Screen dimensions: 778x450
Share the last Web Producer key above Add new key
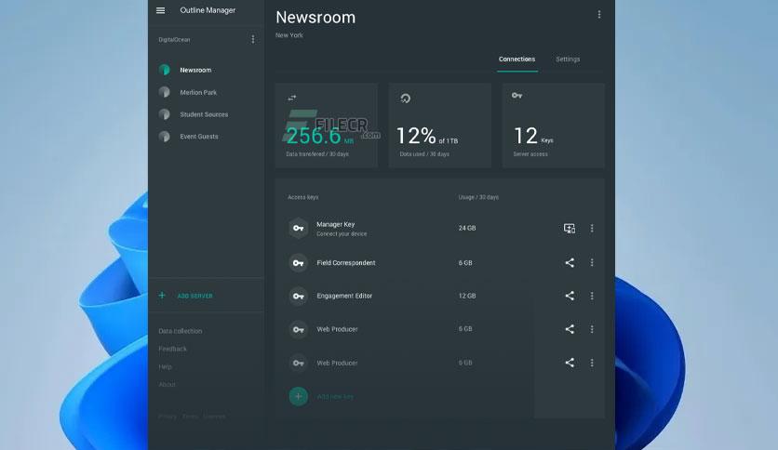coord(570,363)
